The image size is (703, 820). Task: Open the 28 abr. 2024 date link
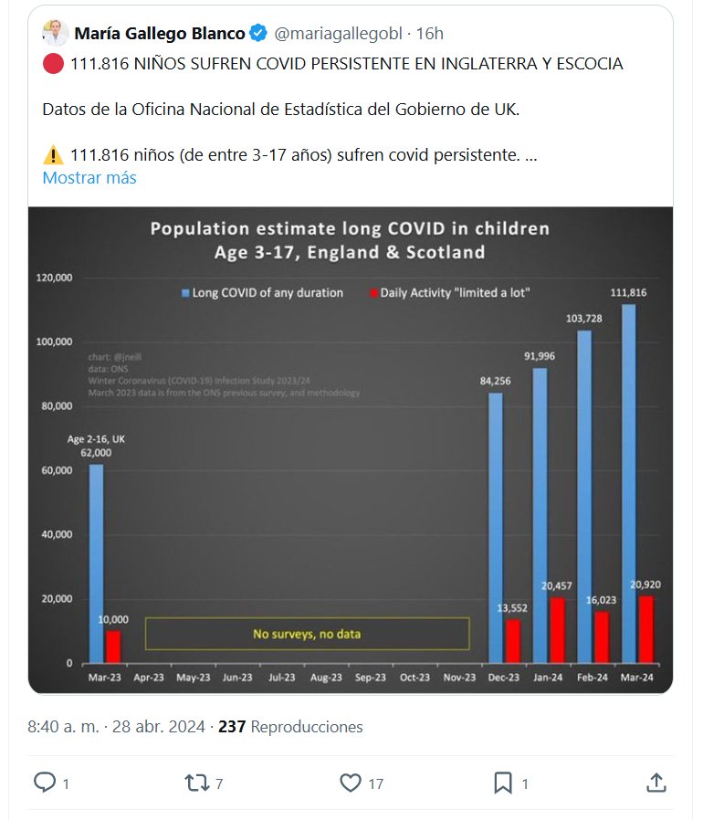(162, 727)
